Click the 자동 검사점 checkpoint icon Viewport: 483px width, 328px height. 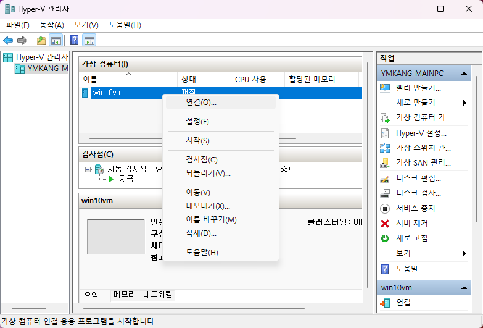click(x=99, y=169)
